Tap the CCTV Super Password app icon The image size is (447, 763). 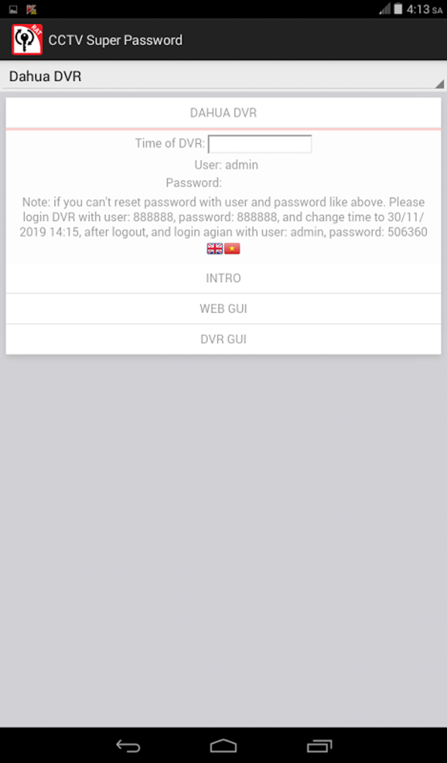[x=27, y=39]
